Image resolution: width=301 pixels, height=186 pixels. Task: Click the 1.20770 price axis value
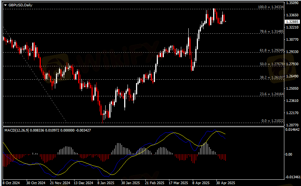point(292,125)
